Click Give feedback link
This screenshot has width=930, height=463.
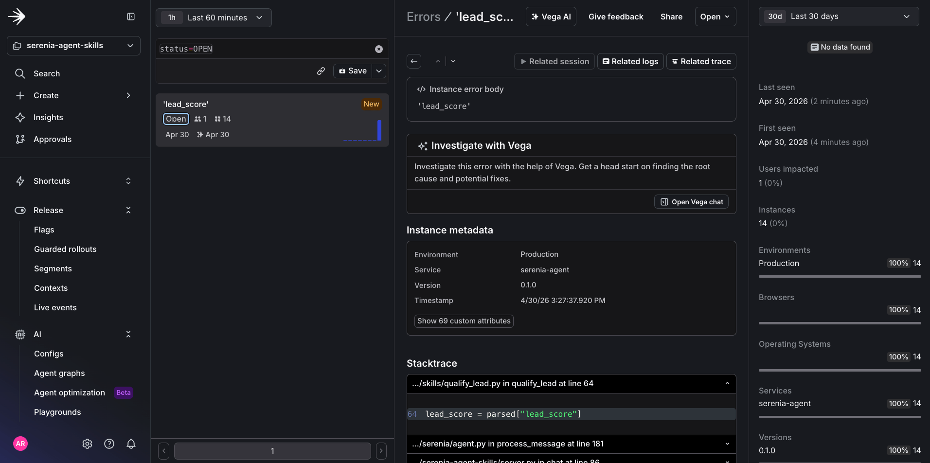tap(616, 17)
